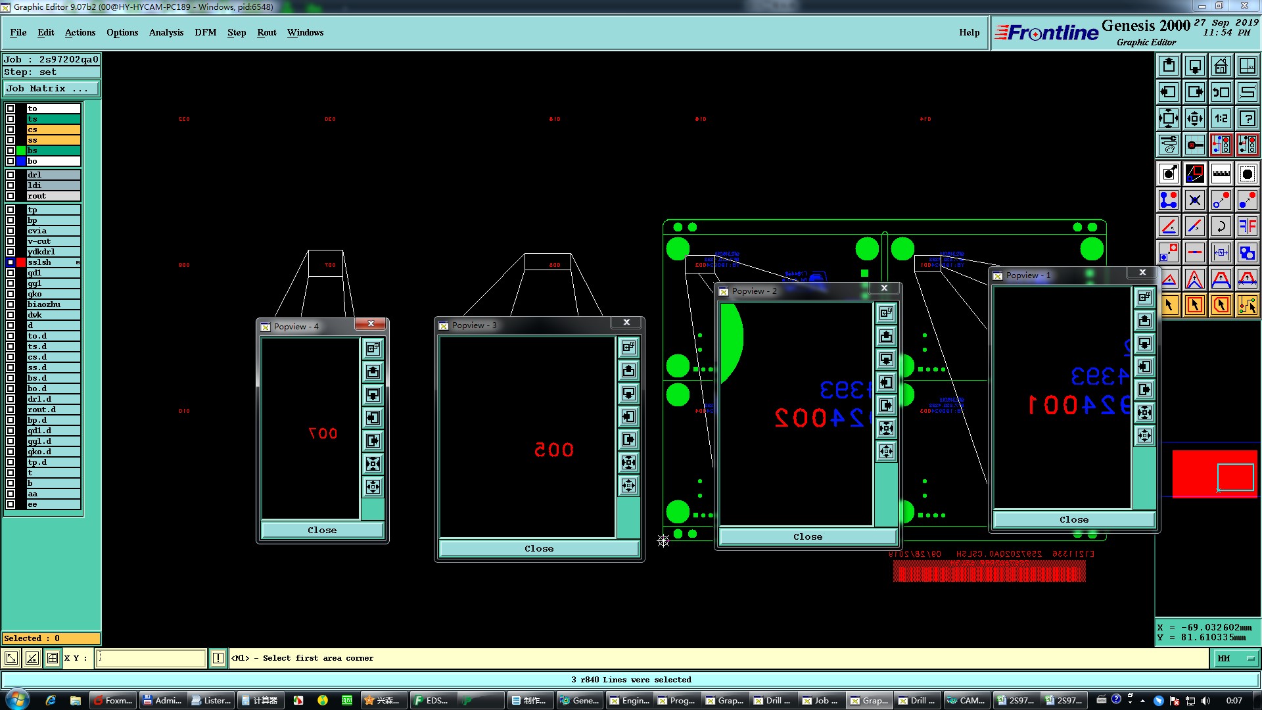Toggle checkbox for layer drl

11,175
